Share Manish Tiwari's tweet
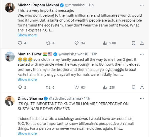154x137 pixels. [x=142, y=87]
